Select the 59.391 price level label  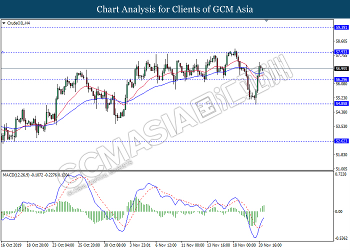(x=341, y=27)
